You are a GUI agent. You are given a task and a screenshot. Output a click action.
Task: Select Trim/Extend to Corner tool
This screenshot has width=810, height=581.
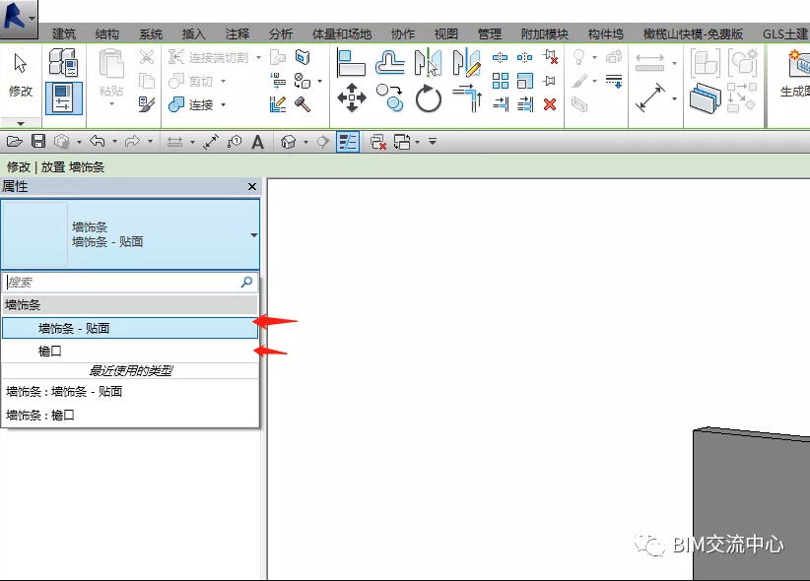[467, 97]
